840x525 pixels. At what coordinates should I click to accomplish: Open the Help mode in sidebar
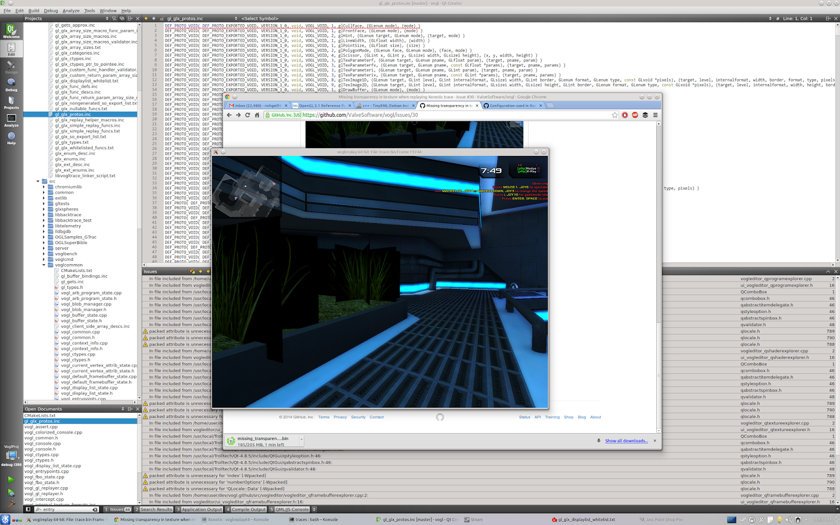tap(11, 138)
